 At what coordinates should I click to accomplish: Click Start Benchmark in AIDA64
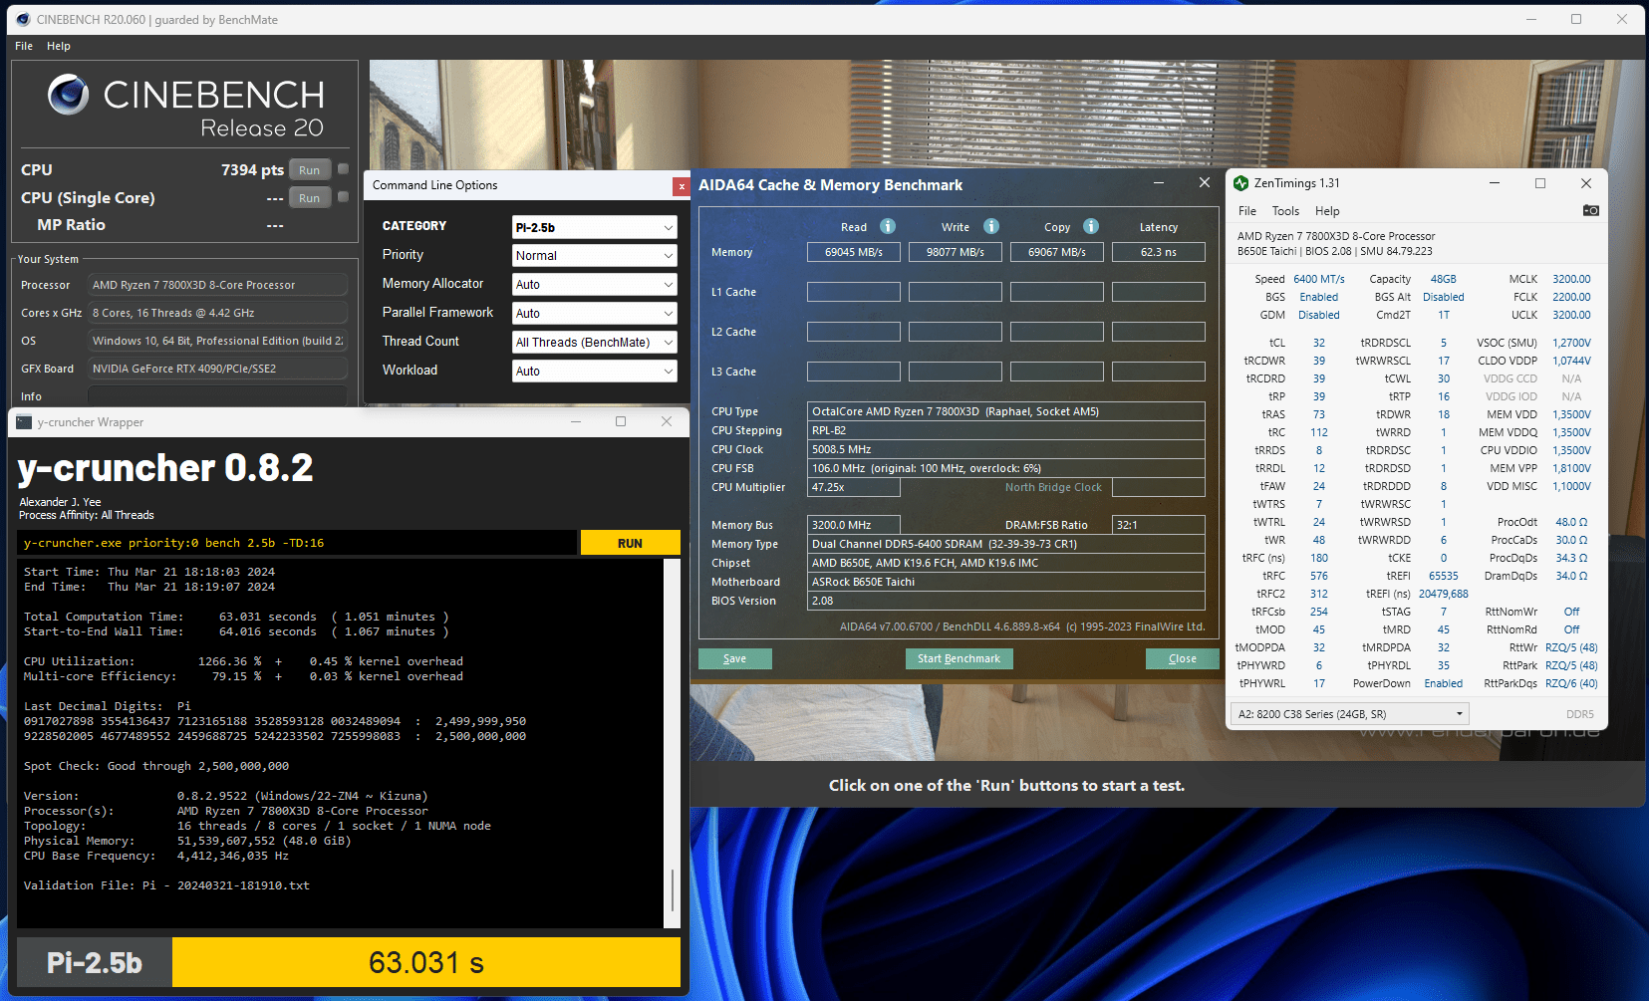coord(959,658)
